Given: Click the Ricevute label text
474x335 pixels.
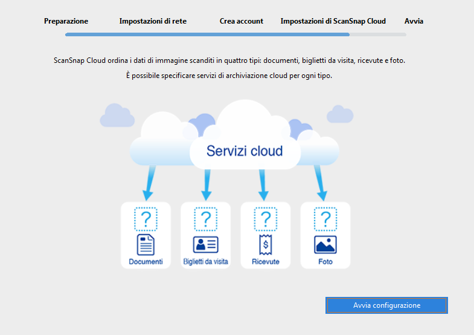Looking at the screenshot, I should pyautogui.click(x=266, y=261).
